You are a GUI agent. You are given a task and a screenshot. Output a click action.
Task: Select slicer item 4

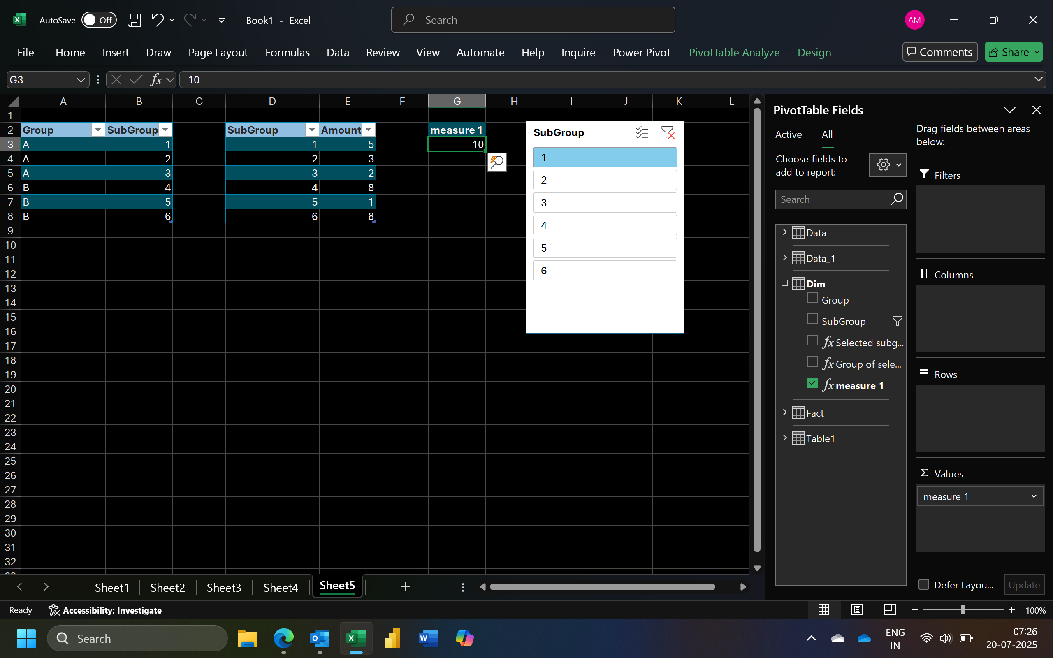point(605,225)
